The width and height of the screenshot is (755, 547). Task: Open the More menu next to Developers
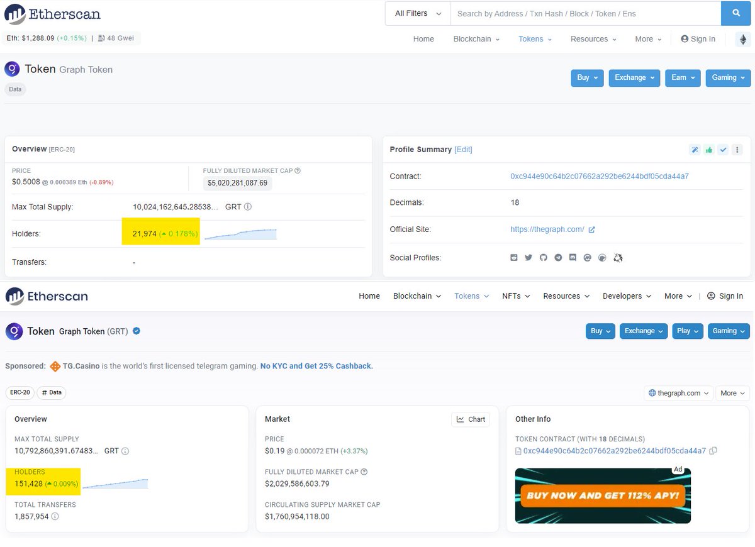tap(678, 296)
